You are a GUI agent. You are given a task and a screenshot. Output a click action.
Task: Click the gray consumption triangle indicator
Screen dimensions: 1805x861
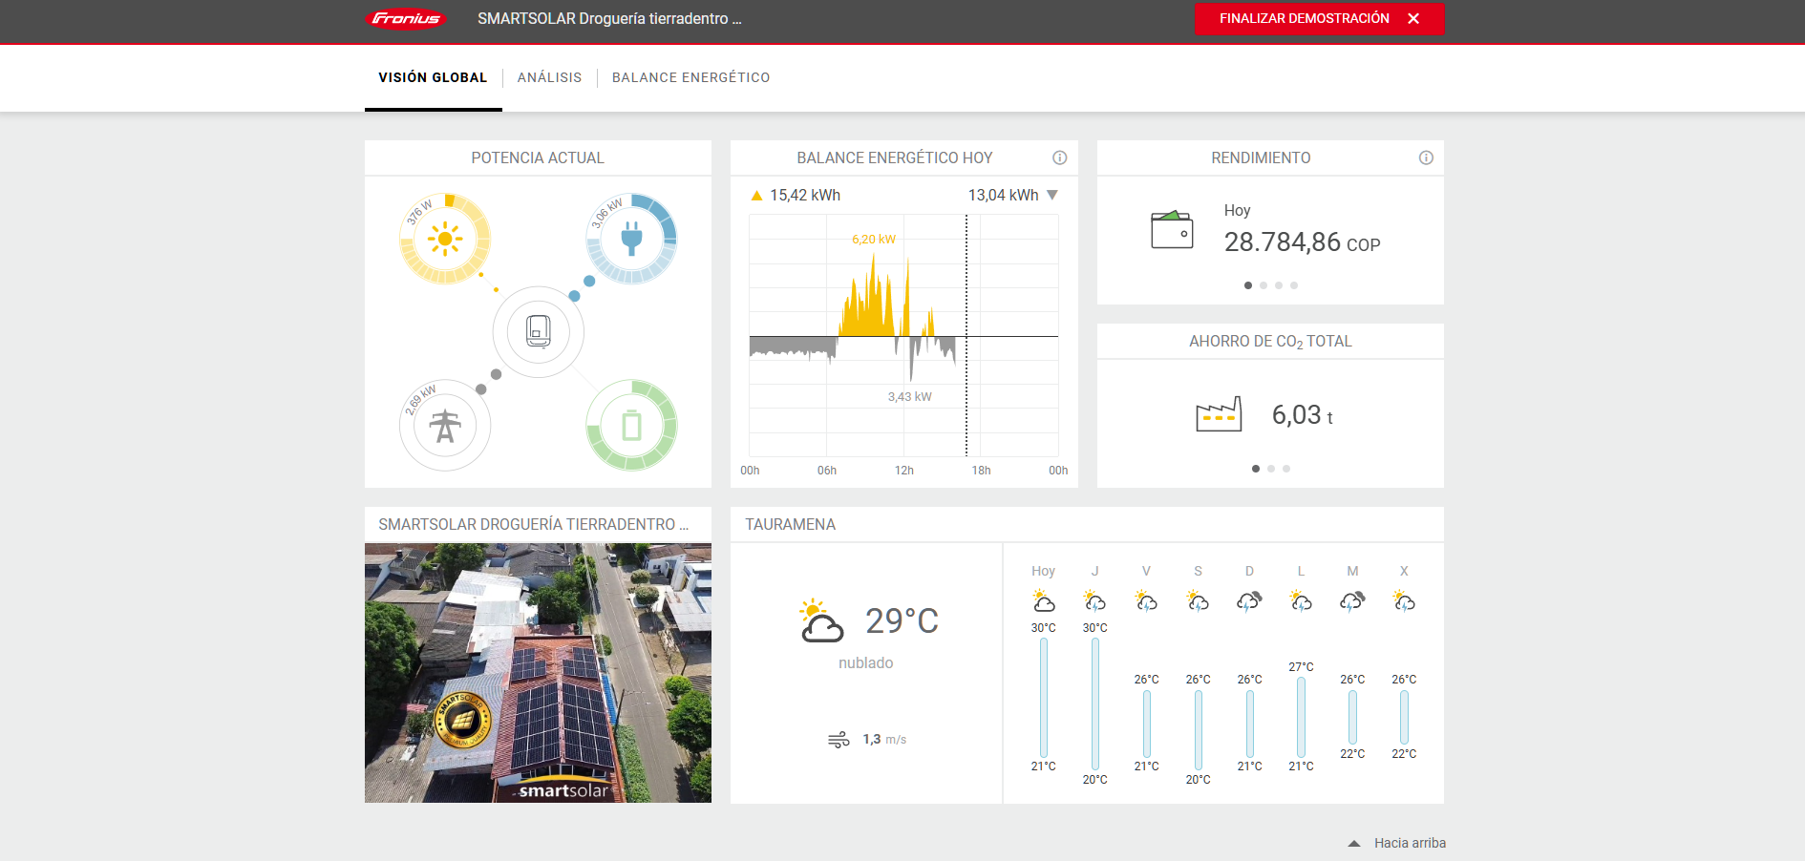[1052, 195]
